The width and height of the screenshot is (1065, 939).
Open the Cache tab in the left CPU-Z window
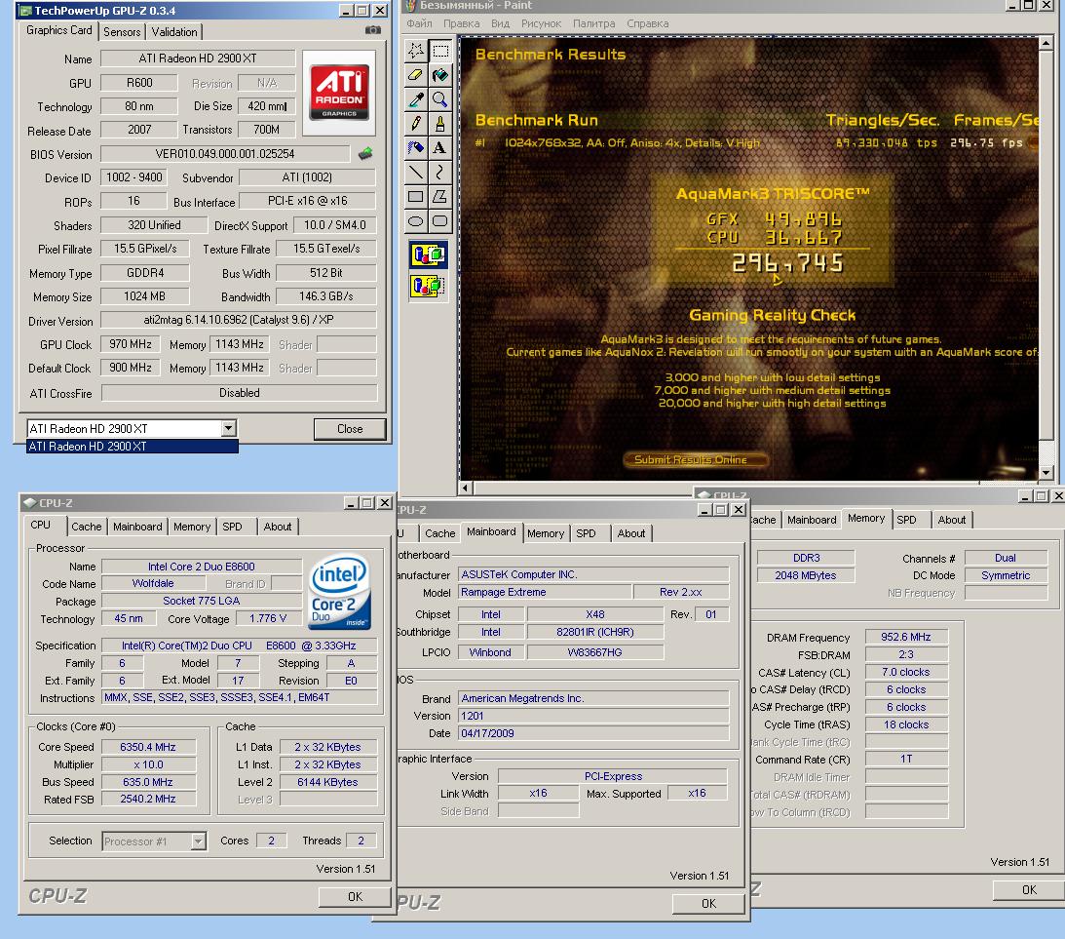pyautogui.click(x=87, y=527)
